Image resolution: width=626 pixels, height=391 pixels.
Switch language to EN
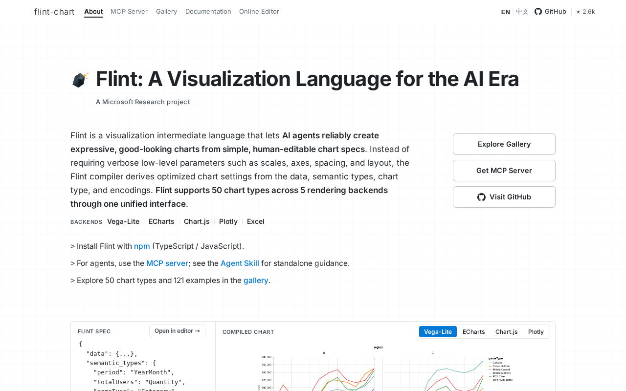click(x=506, y=12)
